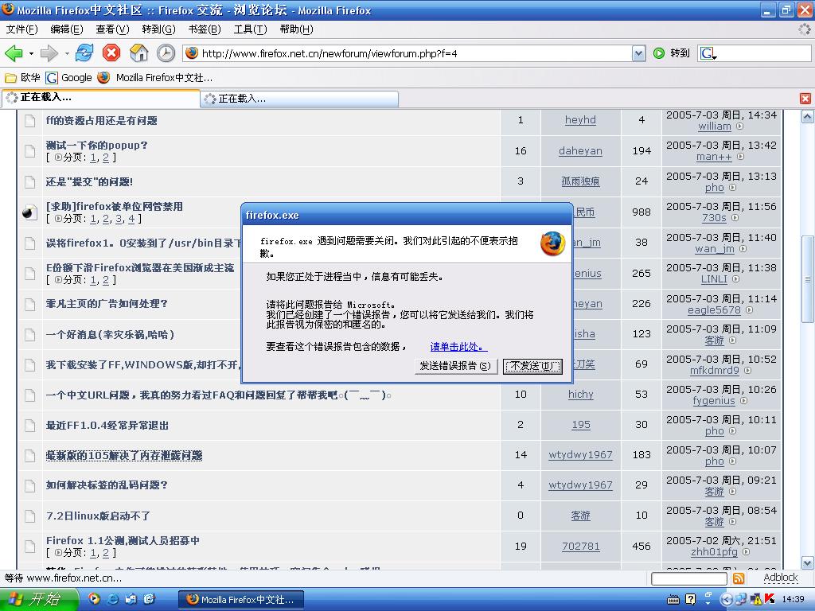The image size is (815, 611).
Task: Click last poster eagle5678
Action: (714, 310)
